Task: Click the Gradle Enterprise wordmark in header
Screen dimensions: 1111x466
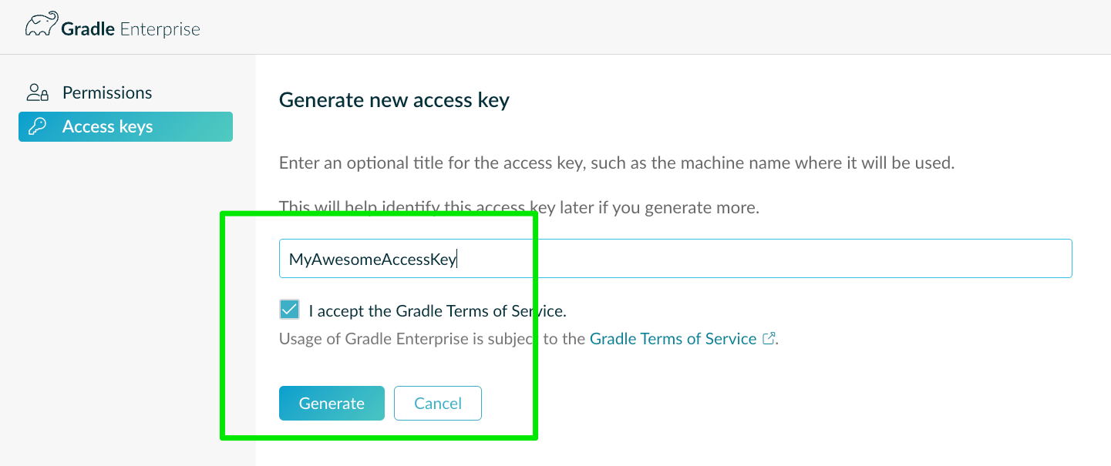Action: click(131, 29)
